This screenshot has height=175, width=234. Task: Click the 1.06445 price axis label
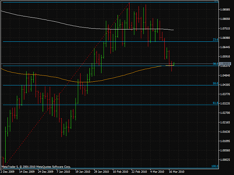225,47
